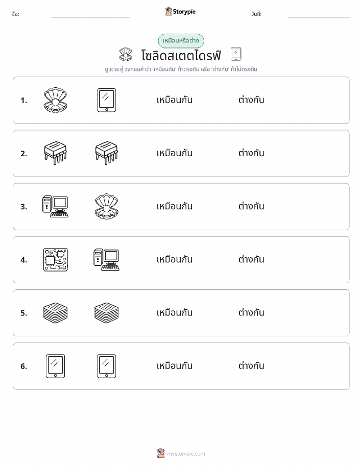The image size is (362, 468).
Task: Click the clam shell icon in row 3
Action: 107,206
